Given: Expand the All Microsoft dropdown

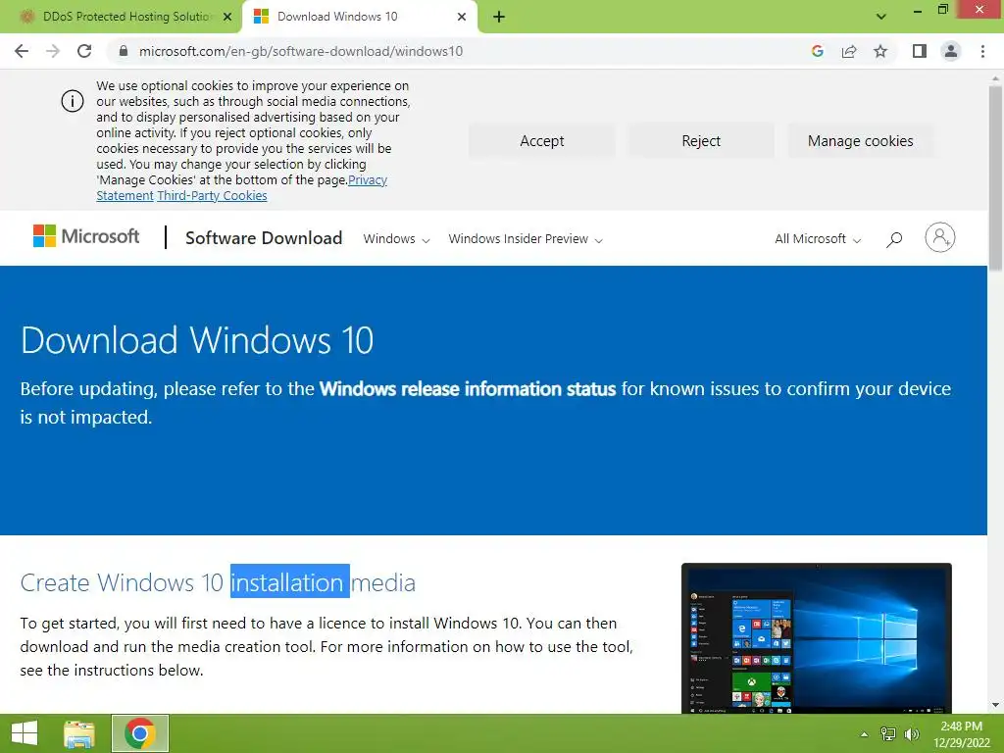Looking at the screenshot, I should pos(818,239).
